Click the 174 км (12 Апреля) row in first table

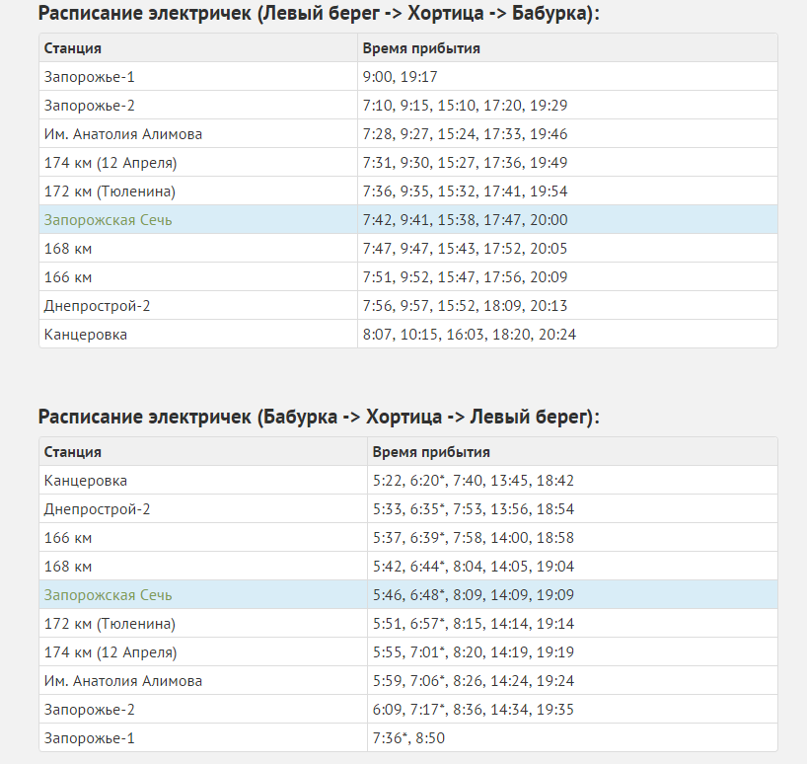(x=408, y=163)
